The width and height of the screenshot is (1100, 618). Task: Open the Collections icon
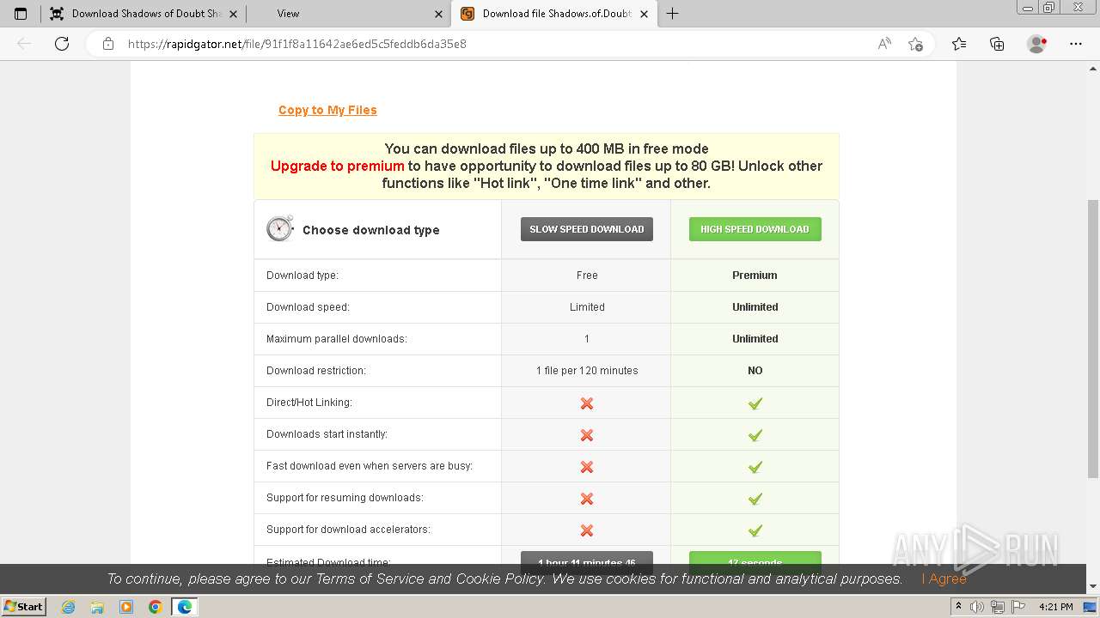(x=997, y=44)
